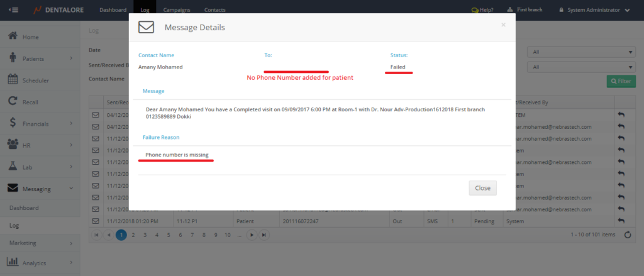Open the Lab flask icon
The image size is (644, 276).
click(x=13, y=166)
